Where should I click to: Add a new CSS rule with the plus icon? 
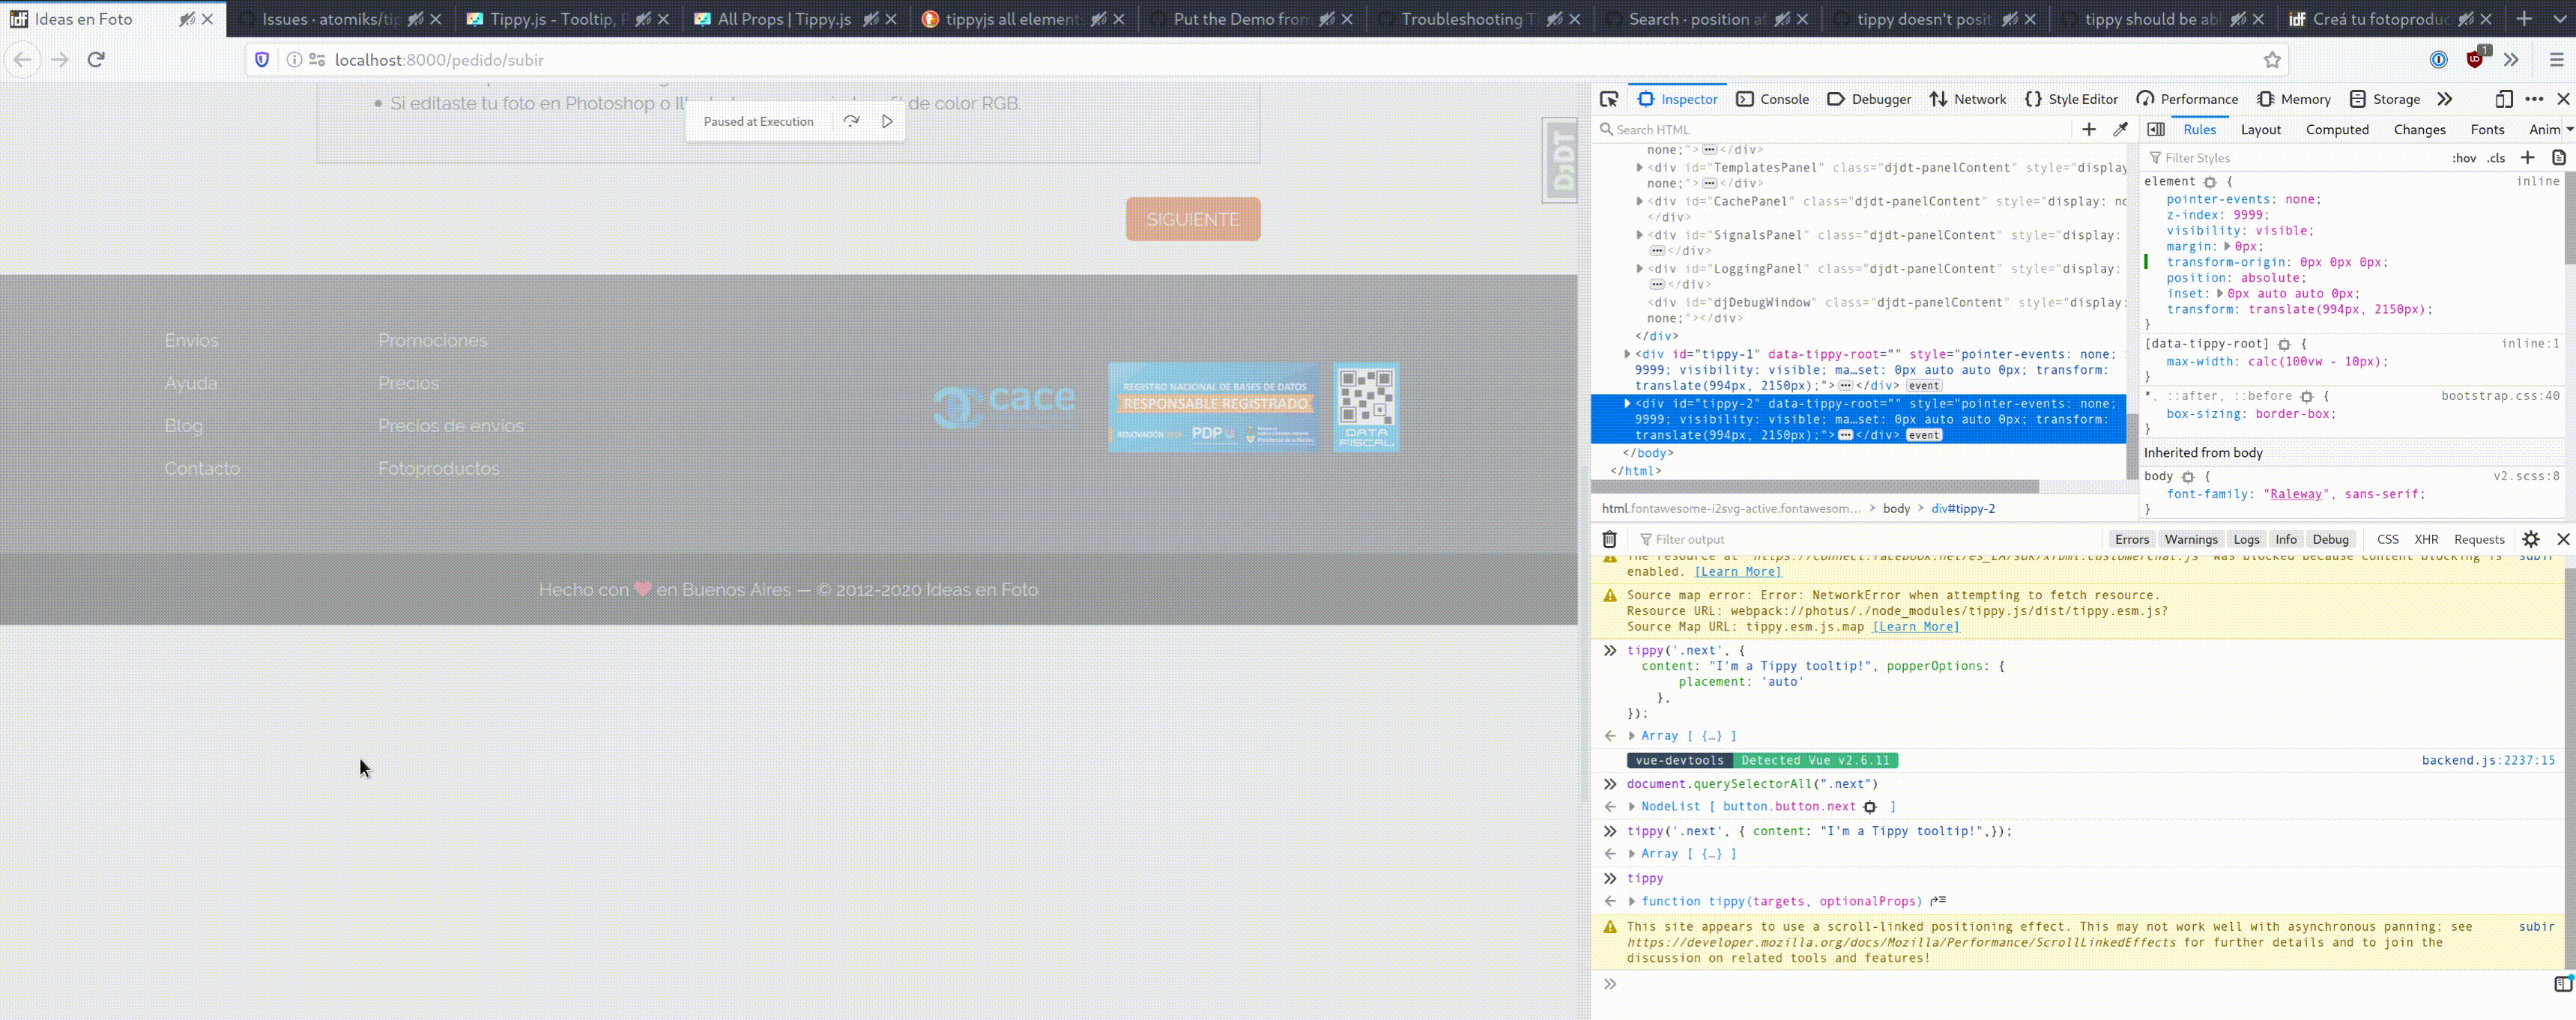coord(2528,157)
